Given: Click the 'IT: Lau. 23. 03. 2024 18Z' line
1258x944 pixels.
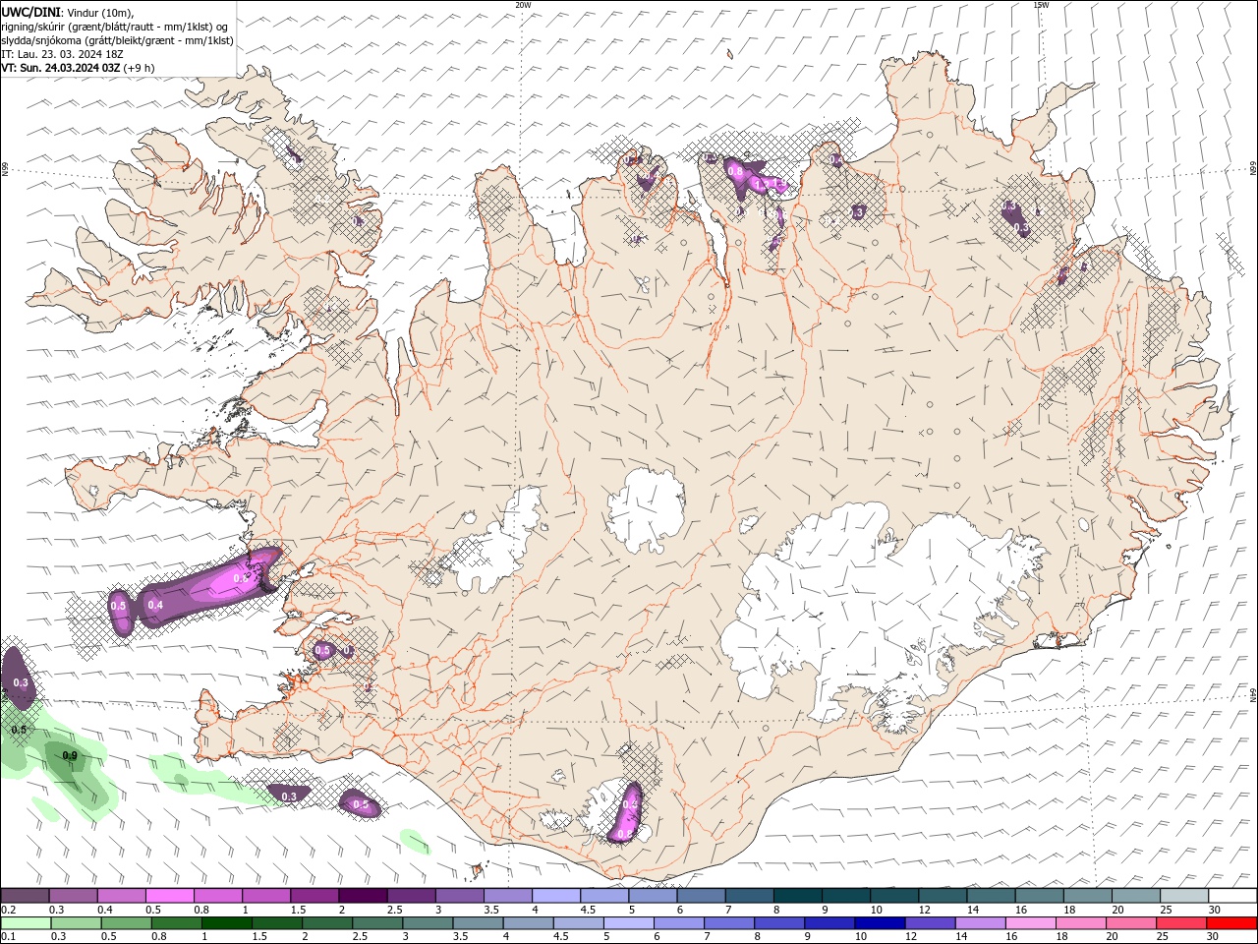Looking at the screenshot, I should 62,54.
